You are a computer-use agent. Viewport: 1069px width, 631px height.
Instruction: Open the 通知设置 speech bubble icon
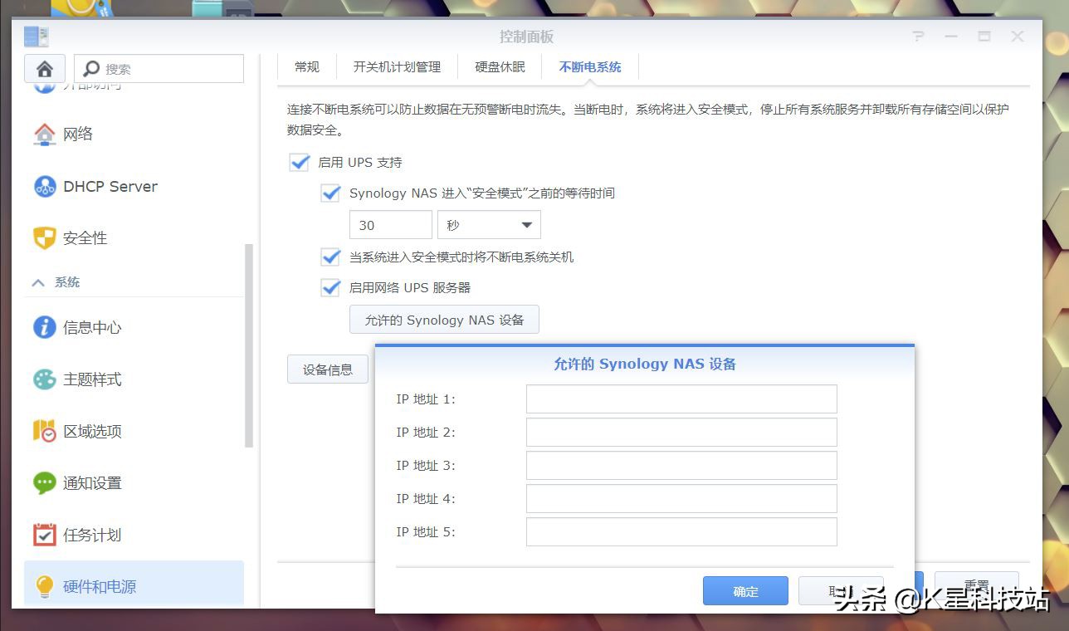click(x=44, y=482)
